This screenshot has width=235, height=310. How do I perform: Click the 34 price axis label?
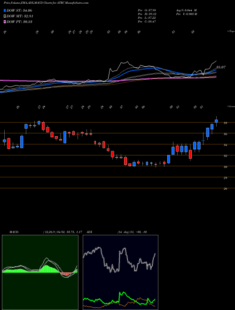[225, 145]
